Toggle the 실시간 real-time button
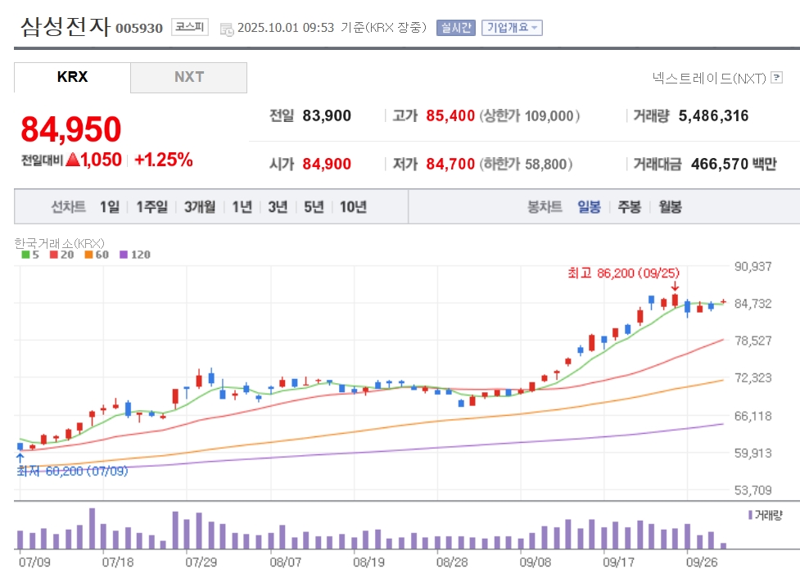The width and height of the screenshot is (800, 587). click(x=455, y=28)
